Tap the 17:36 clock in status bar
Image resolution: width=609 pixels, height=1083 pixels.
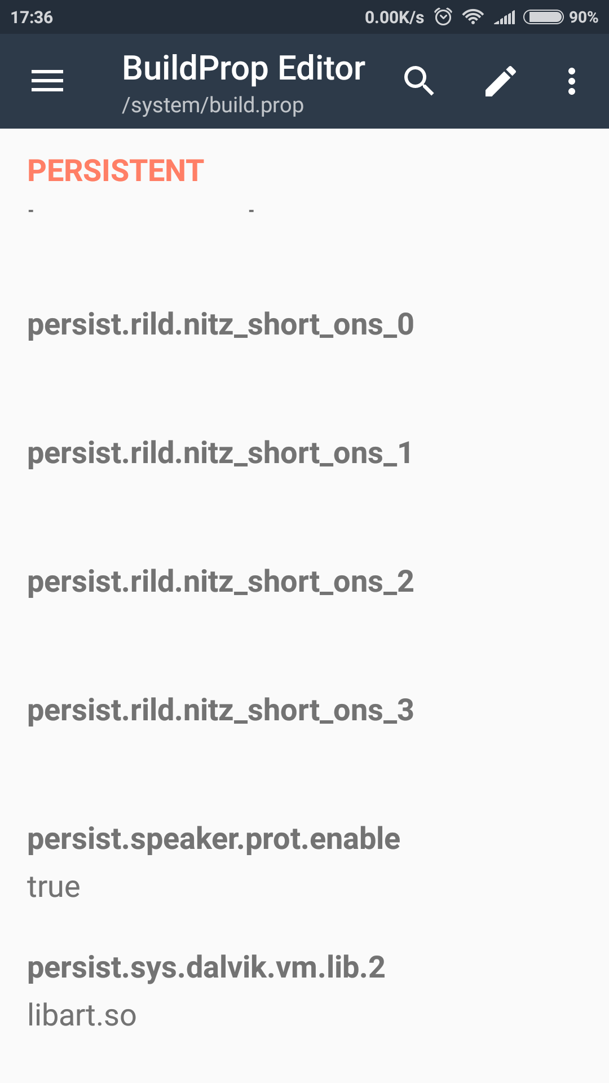click(32, 17)
